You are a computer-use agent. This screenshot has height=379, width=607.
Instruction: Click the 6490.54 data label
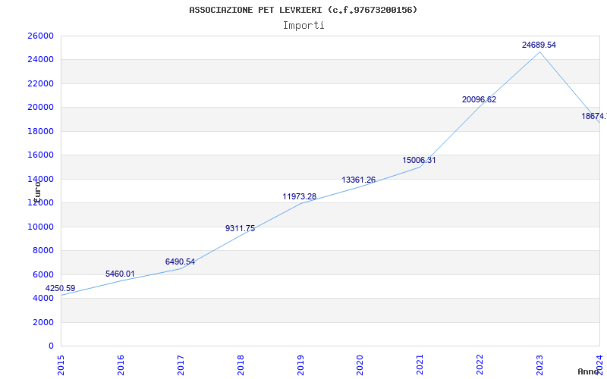tap(180, 262)
